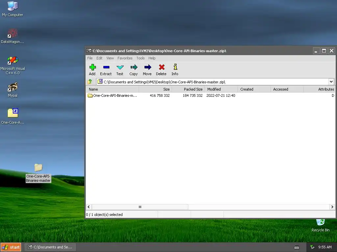
Task: Sort by the Size column header
Action: [155, 89]
